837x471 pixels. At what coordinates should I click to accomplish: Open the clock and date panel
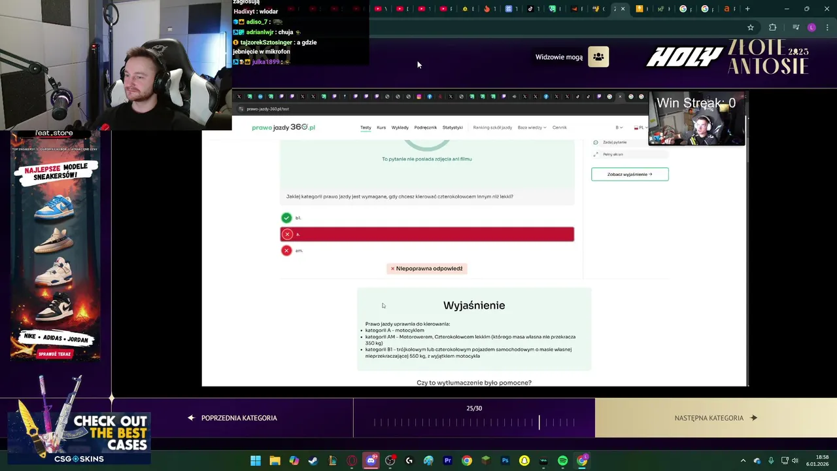[819, 461]
